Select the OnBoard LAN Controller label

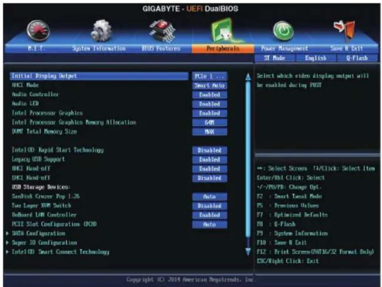(44, 215)
